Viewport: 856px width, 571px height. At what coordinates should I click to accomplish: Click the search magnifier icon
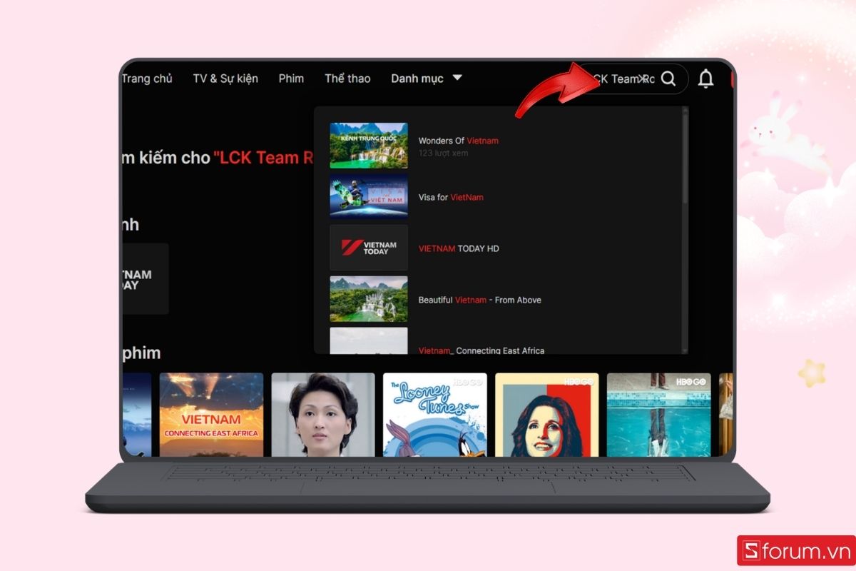tap(668, 79)
